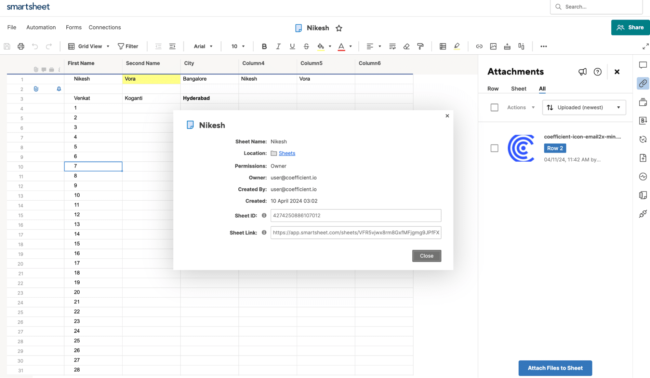Screen dimensions: 650x378
Task: Open the Conversations panel icon
Action: (x=643, y=65)
